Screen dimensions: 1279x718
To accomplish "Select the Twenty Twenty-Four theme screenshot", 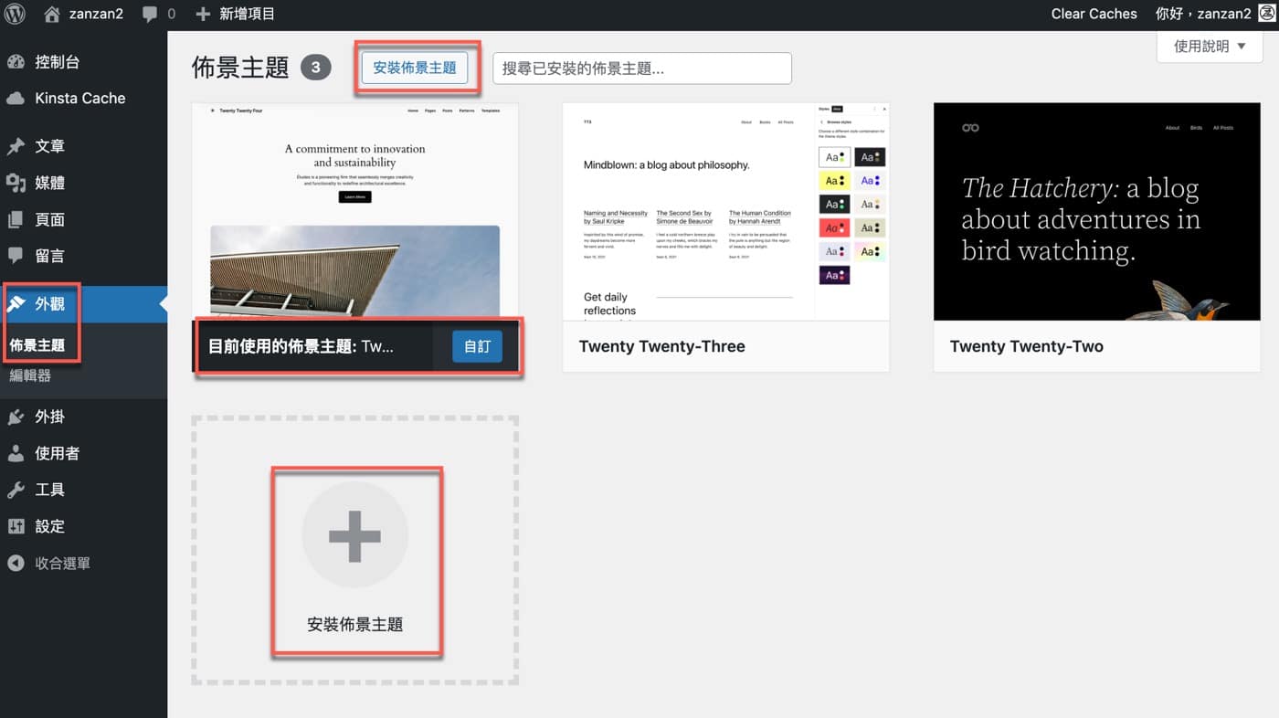I will [355, 211].
